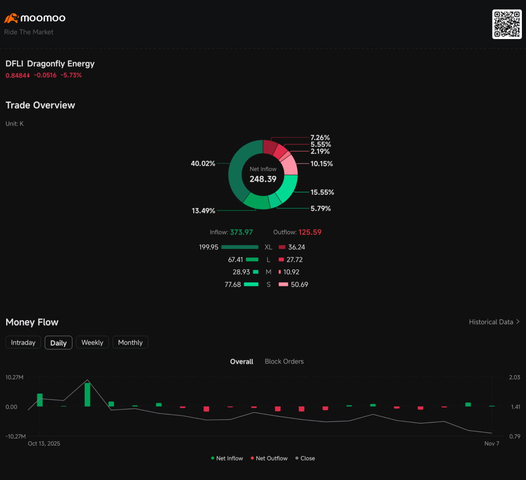Switch to Weekly money flow view
Viewport: 526px width, 480px height.
92,342
